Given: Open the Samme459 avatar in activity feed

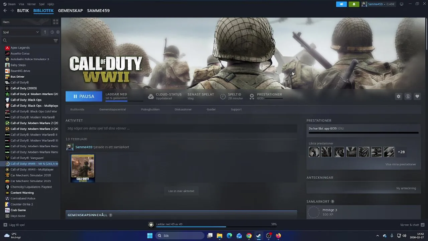Looking at the screenshot, I should point(70,147).
